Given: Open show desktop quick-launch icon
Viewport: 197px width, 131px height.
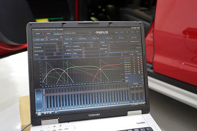Looking at the screenshot, I should (45, 113).
